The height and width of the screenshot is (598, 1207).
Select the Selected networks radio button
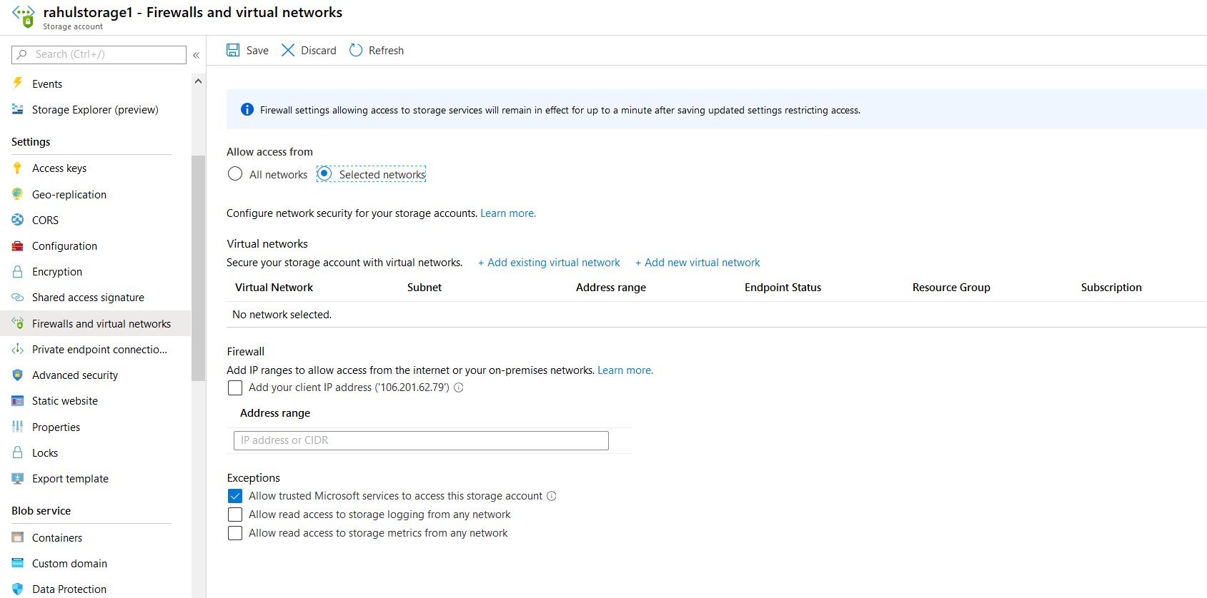coord(324,173)
